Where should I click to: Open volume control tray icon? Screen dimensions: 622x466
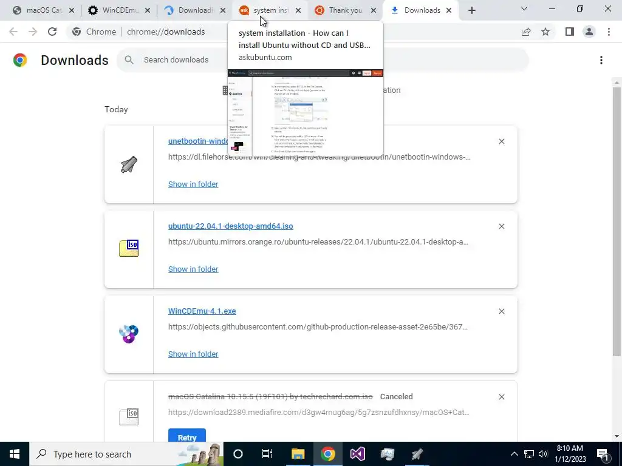[x=544, y=454]
